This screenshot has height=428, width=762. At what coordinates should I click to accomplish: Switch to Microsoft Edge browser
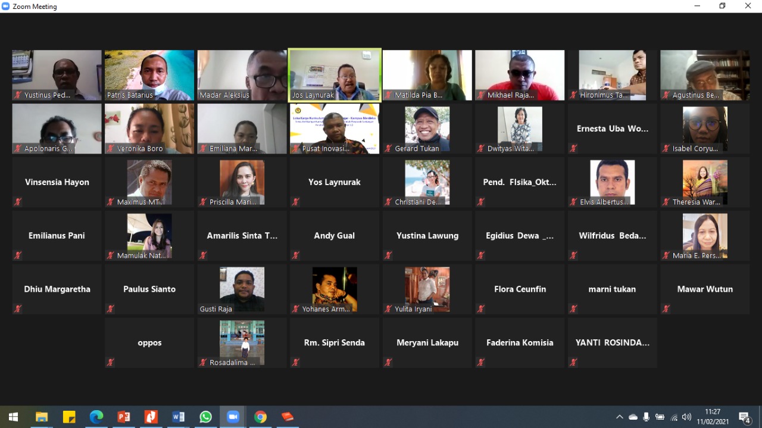click(96, 417)
